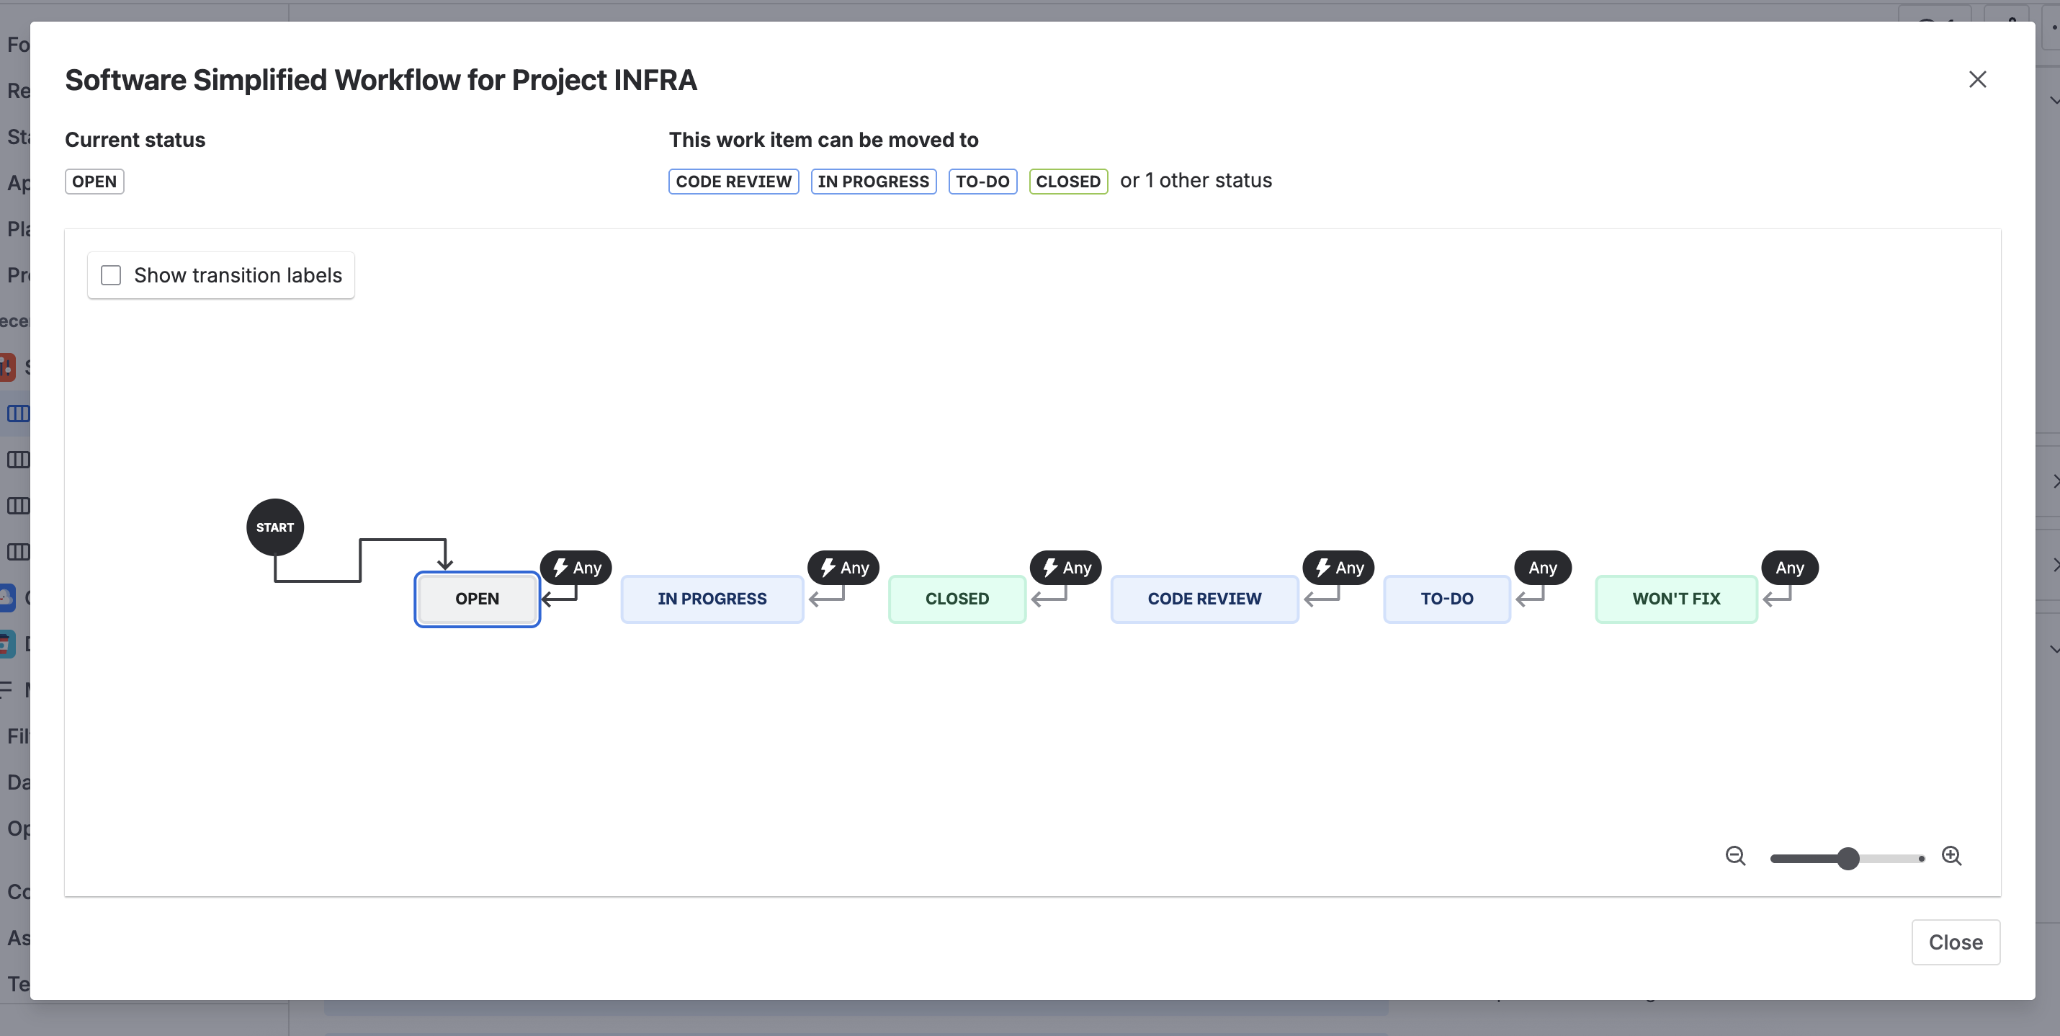Viewport: 2060px width, 1036px height.
Task: Enable the Show transition labels checkbox
Action: [x=111, y=275]
